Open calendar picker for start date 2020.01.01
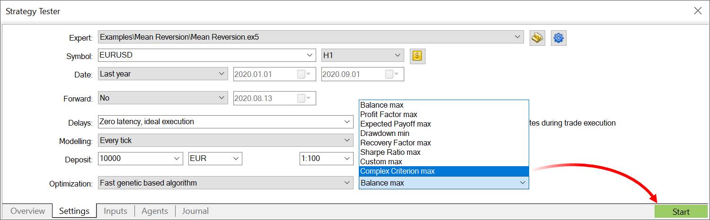710x220 pixels. tap(303, 74)
